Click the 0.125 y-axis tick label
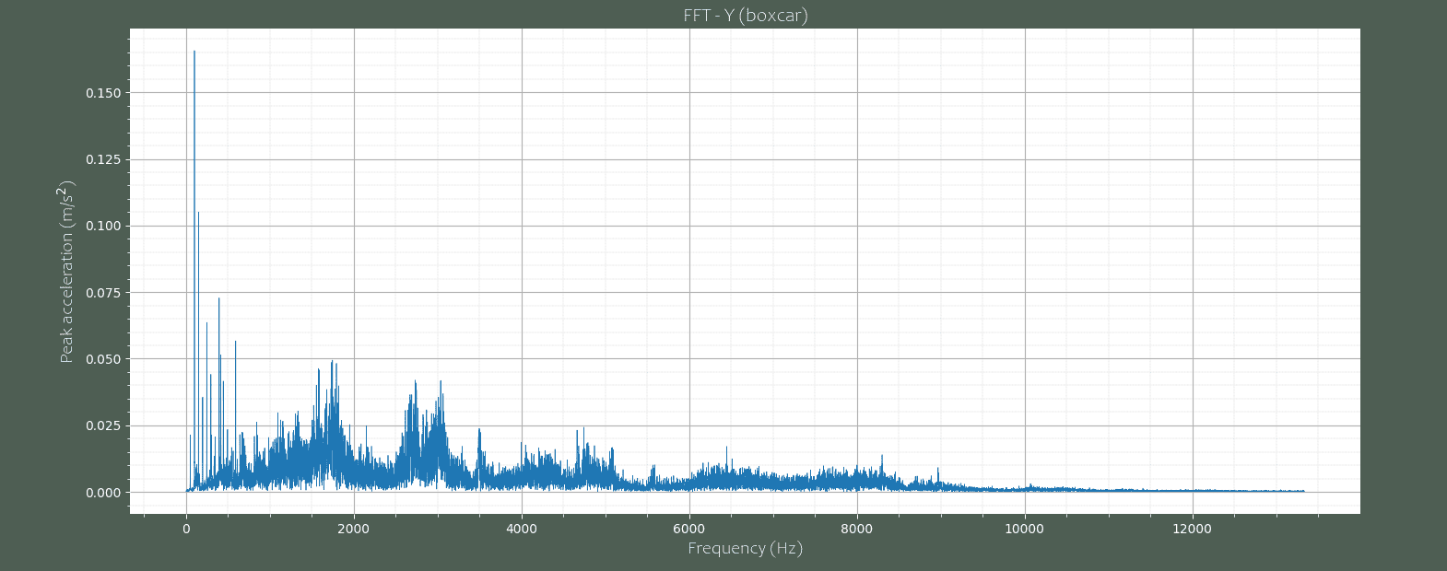This screenshot has width=1447, height=571. click(x=103, y=159)
